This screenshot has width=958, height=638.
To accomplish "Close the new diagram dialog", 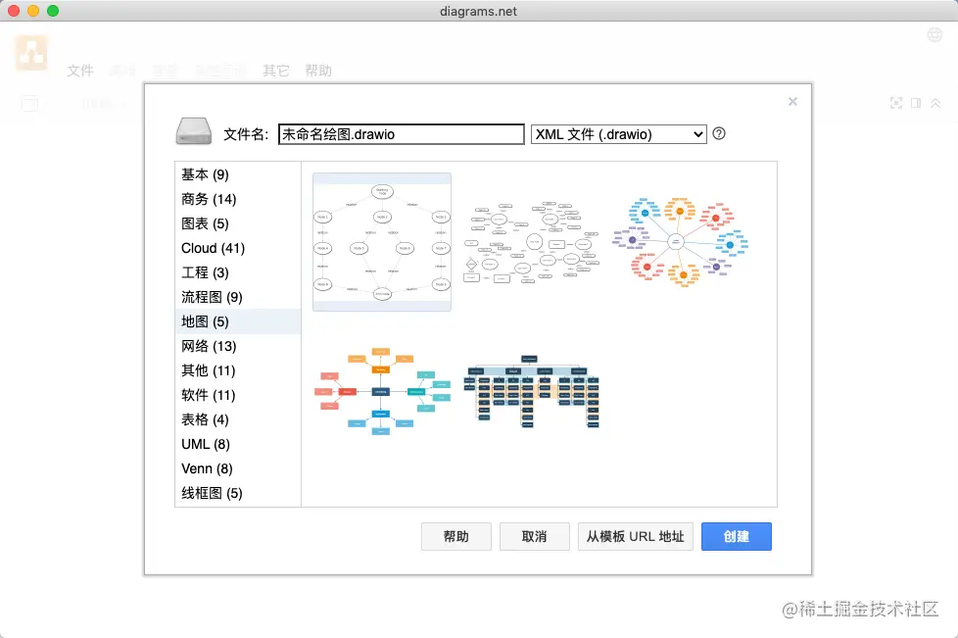I will click(792, 102).
